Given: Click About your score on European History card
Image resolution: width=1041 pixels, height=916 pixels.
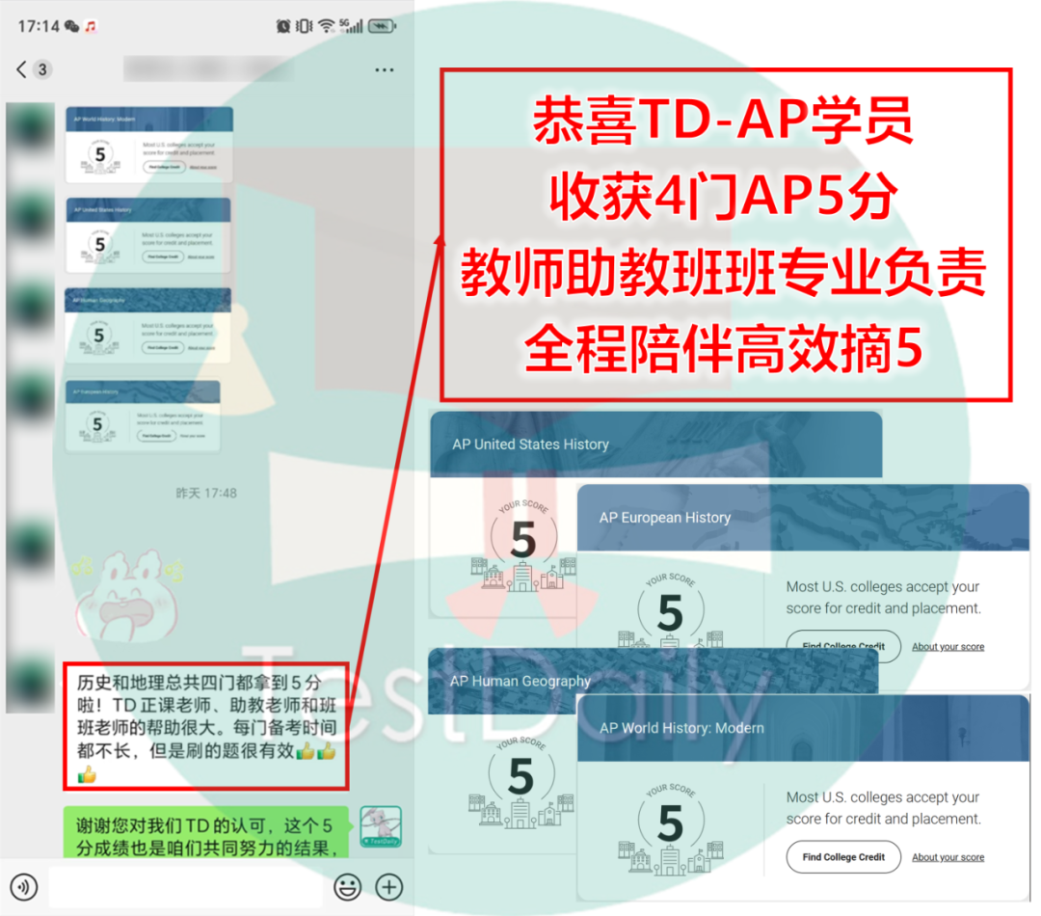Looking at the screenshot, I should [x=948, y=646].
